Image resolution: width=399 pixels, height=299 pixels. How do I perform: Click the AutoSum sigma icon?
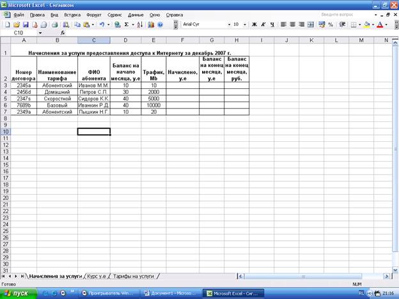coord(126,25)
